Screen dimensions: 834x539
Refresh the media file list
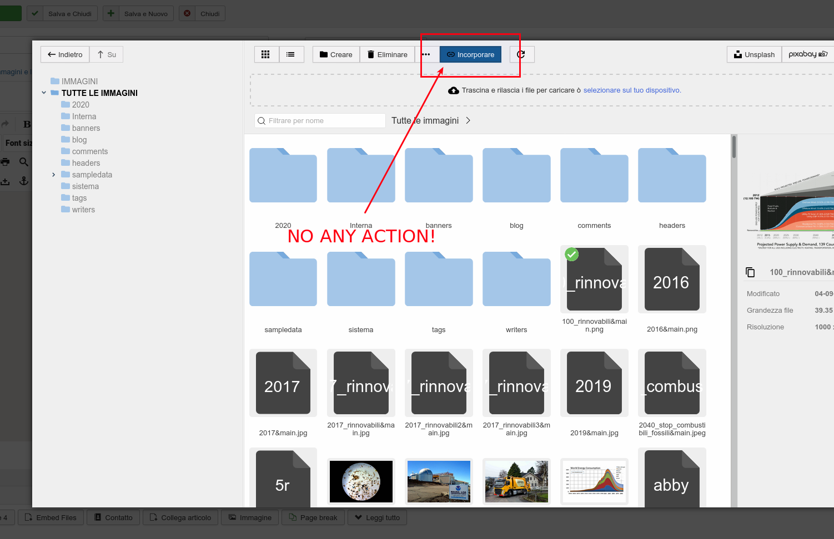tap(521, 54)
